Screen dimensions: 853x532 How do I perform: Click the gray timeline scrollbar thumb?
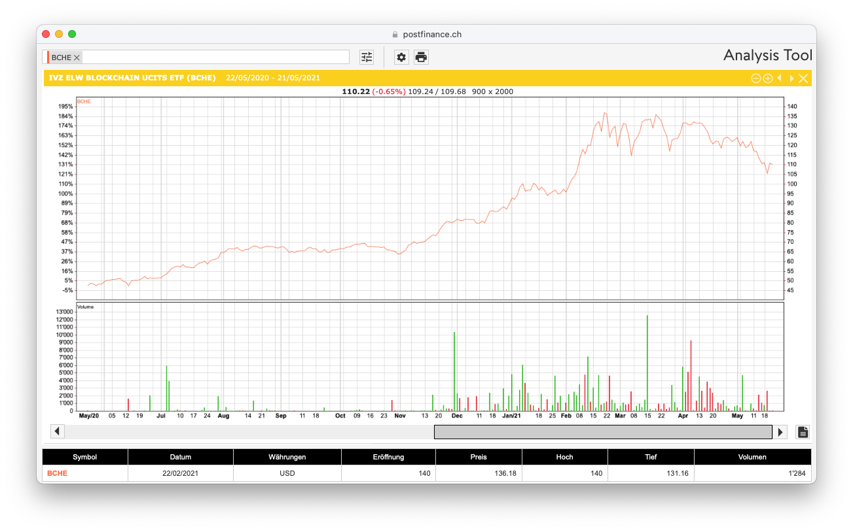click(x=602, y=431)
